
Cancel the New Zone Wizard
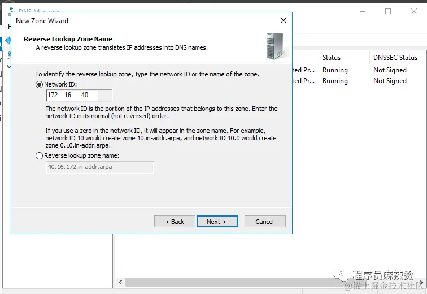point(265,222)
